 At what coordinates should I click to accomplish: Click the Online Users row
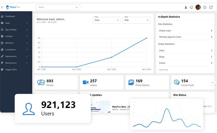coord(185,31)
